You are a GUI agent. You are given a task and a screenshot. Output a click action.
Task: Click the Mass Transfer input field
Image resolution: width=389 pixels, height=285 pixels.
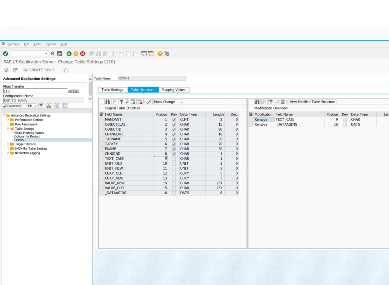click(x=35, y=91)
